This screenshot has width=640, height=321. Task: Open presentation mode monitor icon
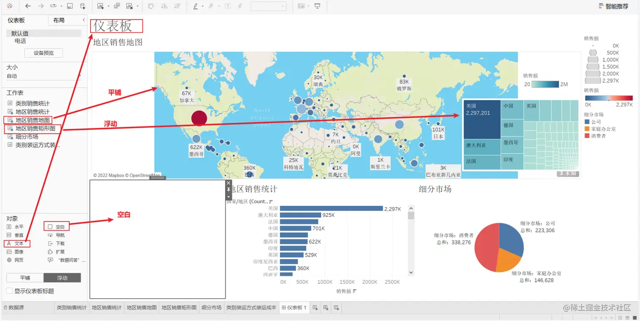[317, 6]
